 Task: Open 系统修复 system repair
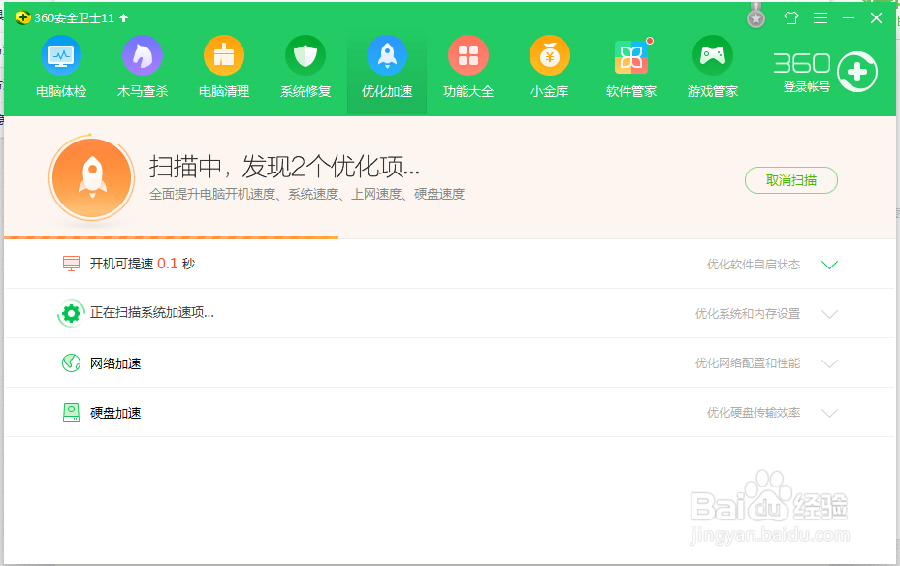coord(305,65)
